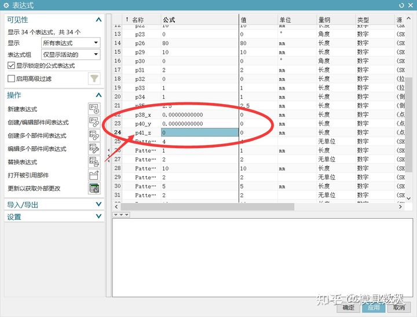
Task: Expand the 导入/导出 section
Action: tap(98, 204)
